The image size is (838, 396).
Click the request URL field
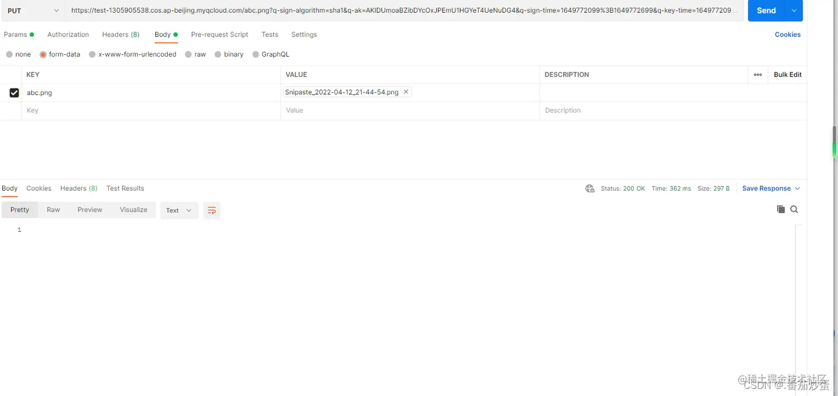(404, 11)
